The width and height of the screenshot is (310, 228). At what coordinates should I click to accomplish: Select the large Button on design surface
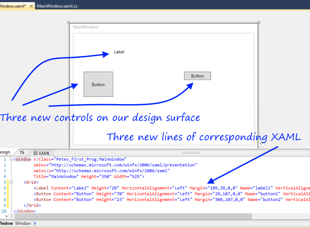tap(98, 84)
